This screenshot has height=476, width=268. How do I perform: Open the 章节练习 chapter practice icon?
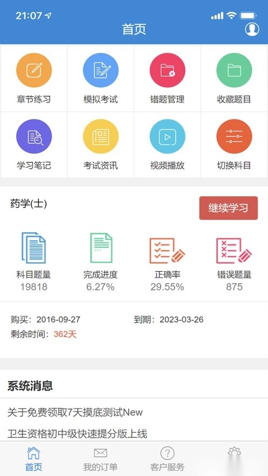[33, 71]
